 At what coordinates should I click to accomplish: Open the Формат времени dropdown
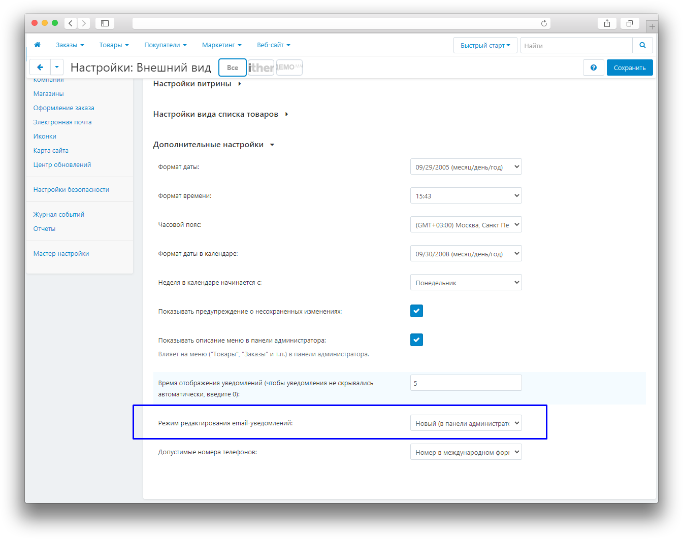tap(466, 196)
